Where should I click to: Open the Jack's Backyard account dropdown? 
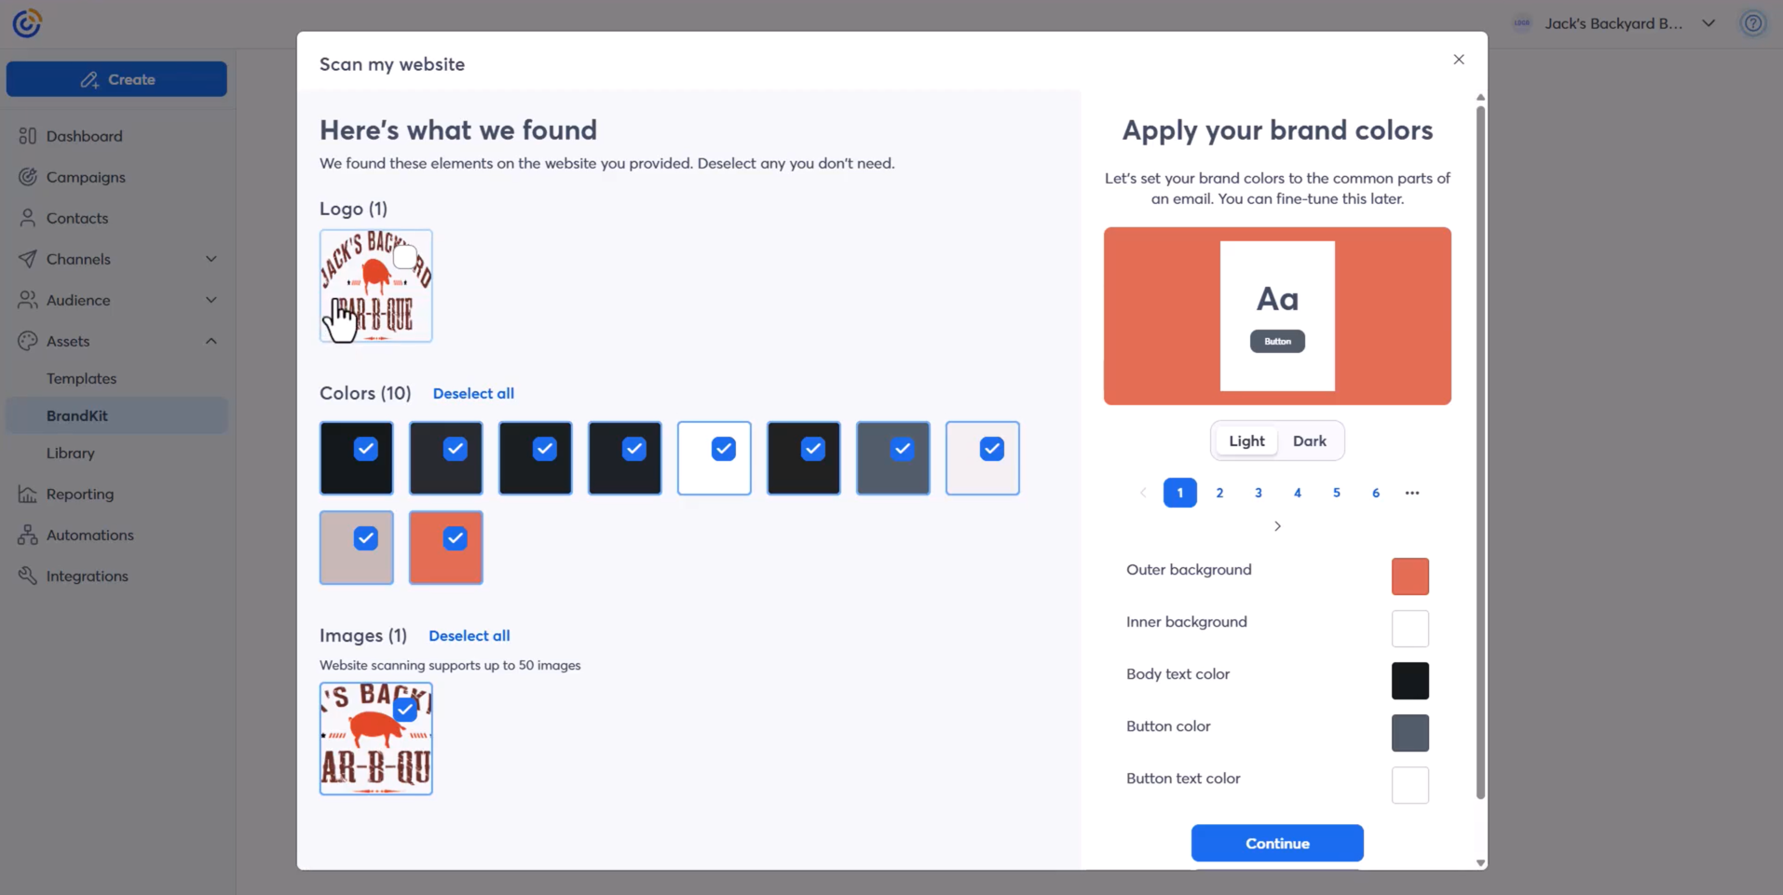tap(1709, 22)
